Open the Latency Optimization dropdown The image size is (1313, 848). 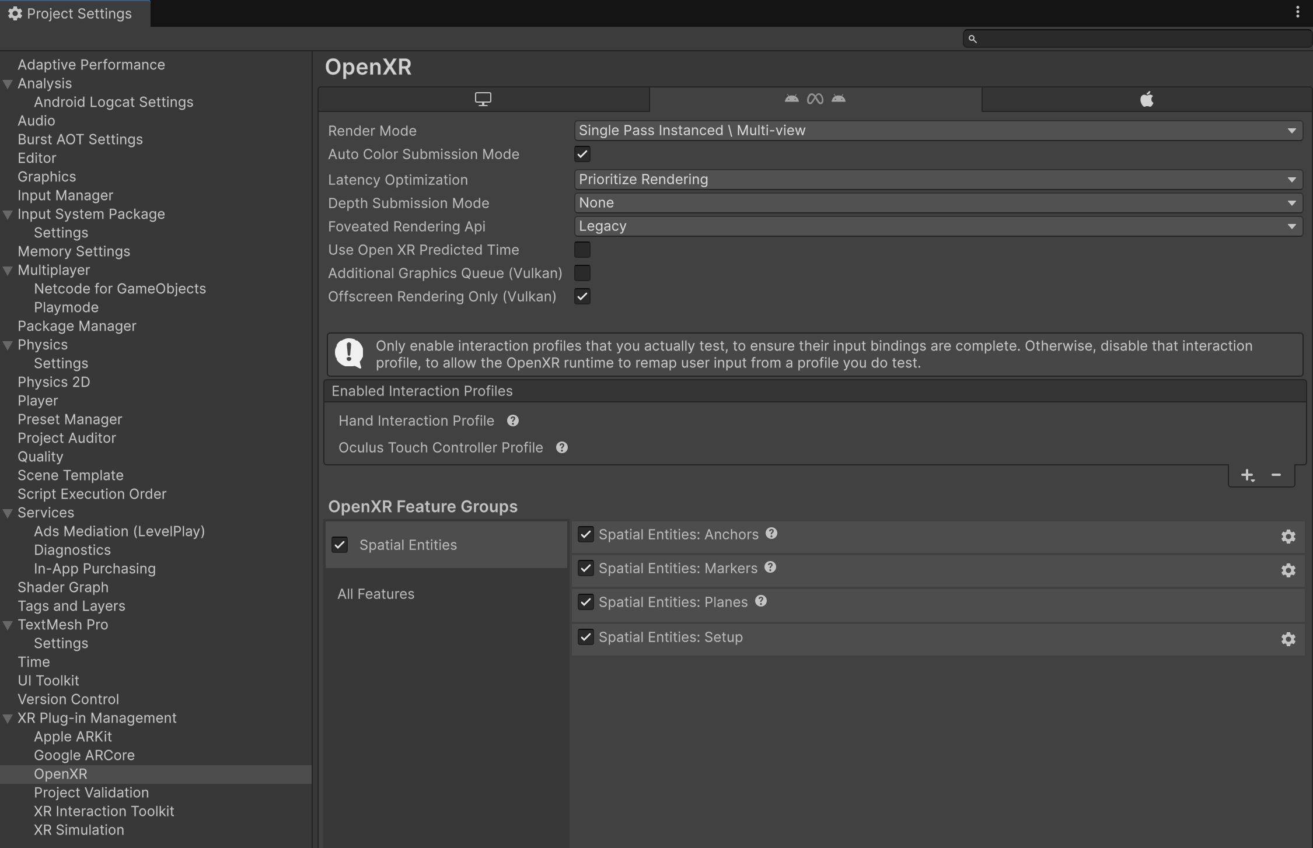tap(938, 180)
